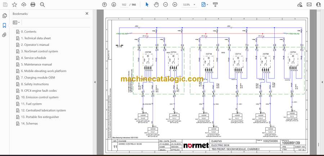Click drawing number 100089139

click(291, 143)
